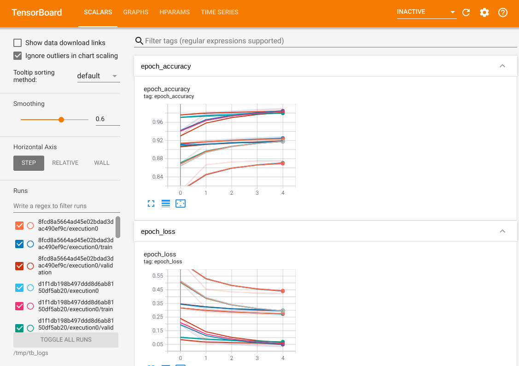Select only d1f1db19 execution0 run radio
519x366 pixels.
point(30,288)
